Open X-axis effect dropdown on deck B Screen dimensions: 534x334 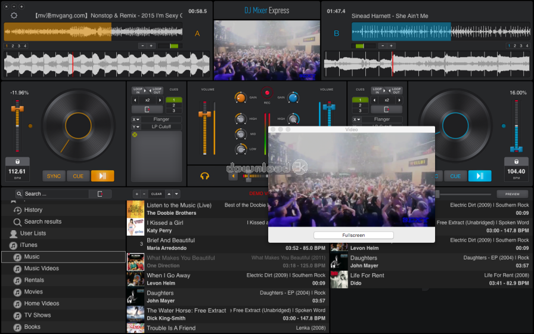click(x=357, y=119)
